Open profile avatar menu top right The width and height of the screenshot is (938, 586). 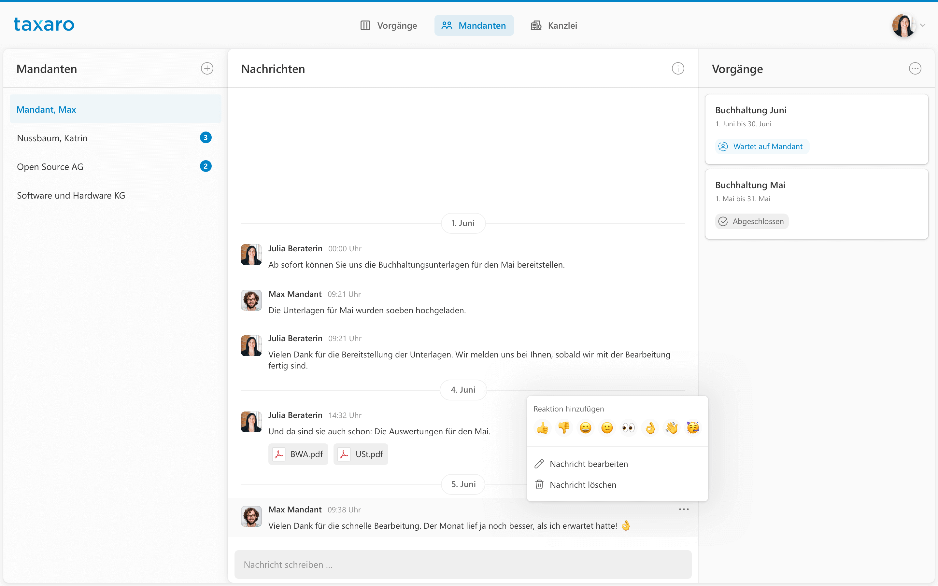(x=903, y=26)
